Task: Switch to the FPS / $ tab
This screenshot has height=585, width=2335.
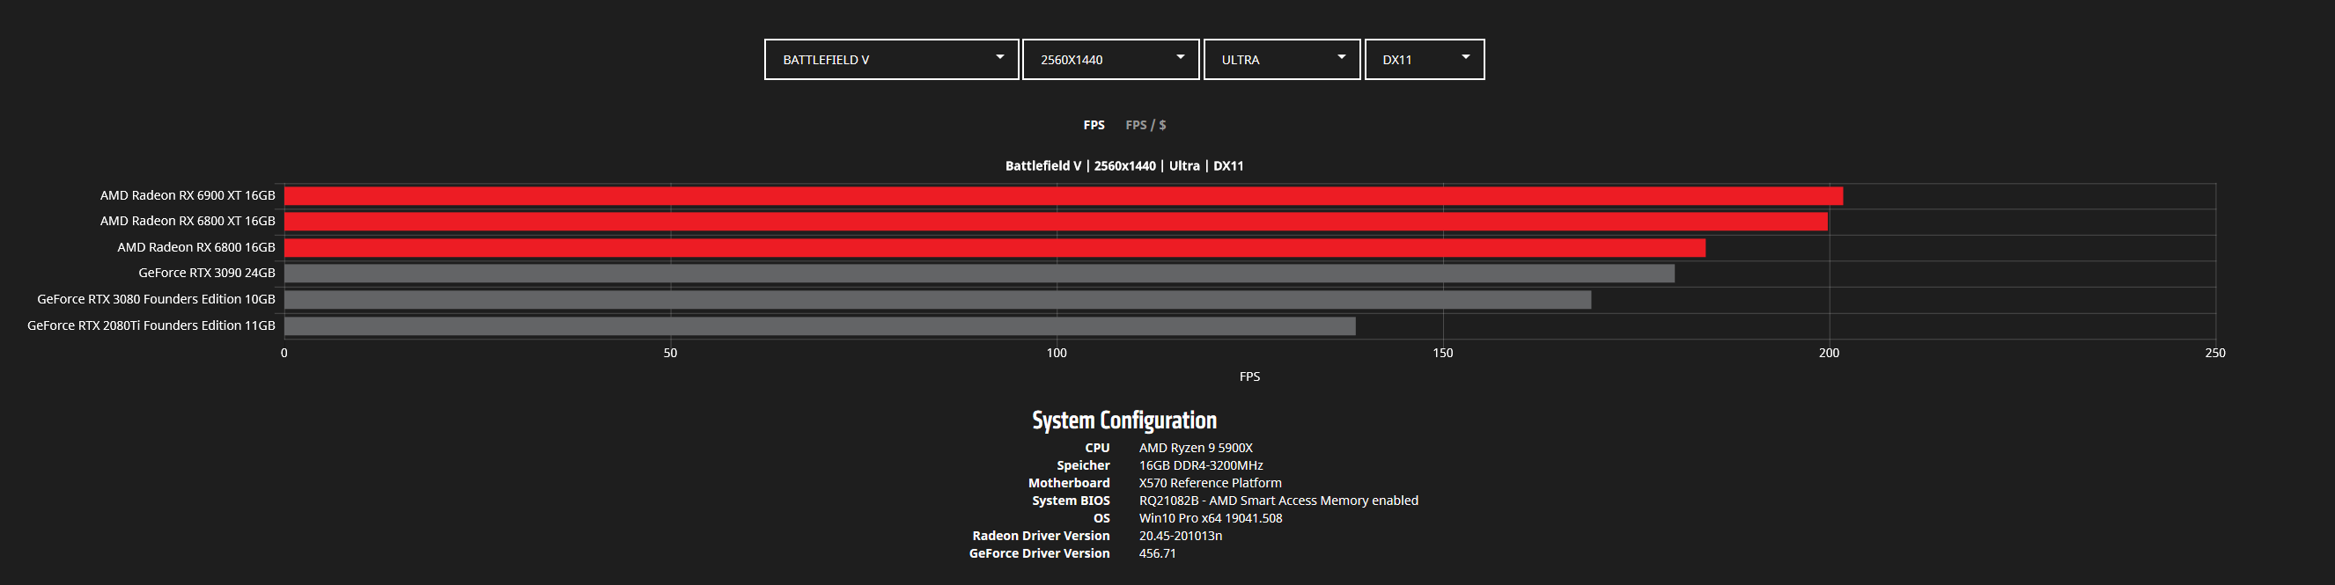Action: [x=1145, y=125]
